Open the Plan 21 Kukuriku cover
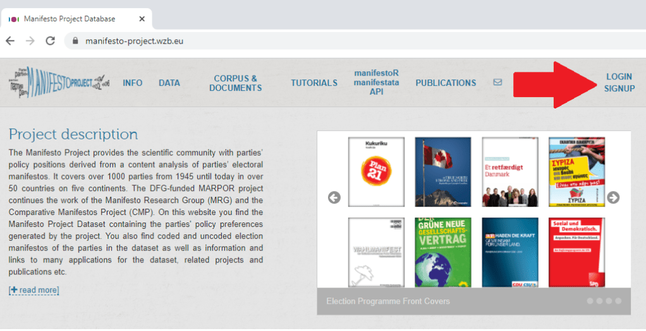This screenshot has height=331, width=646. tap(375, 171)
